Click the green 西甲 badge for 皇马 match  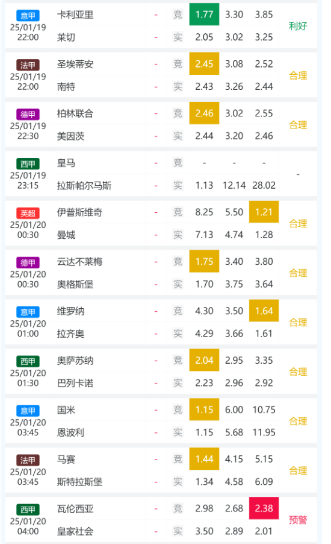[x=28, y=164]
